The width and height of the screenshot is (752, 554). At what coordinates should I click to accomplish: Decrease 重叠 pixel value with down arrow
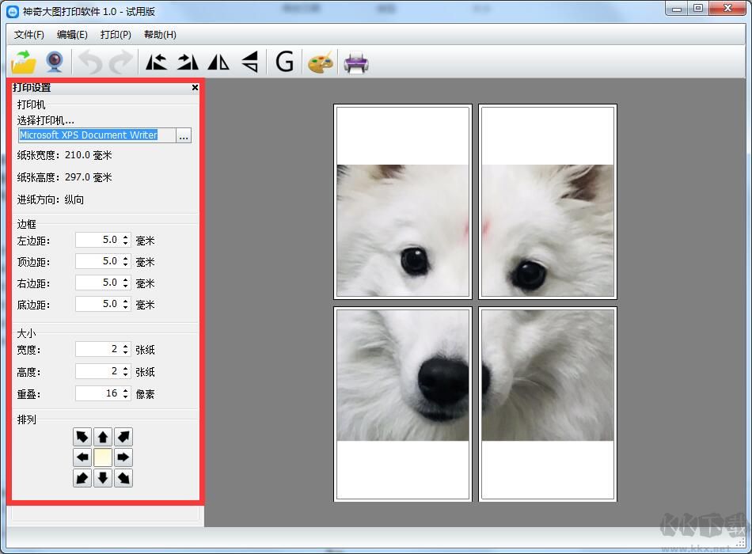(x=126, y=397)
